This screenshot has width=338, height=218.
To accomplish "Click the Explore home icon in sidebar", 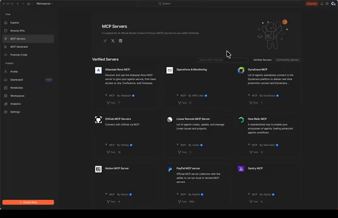I will tap(6, 22).
